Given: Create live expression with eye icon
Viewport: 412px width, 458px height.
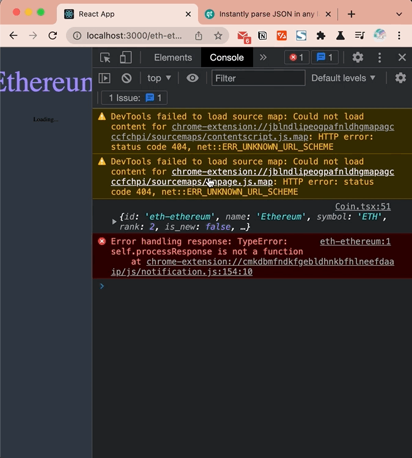Looking at the screenshot, I should pos(193,78).
